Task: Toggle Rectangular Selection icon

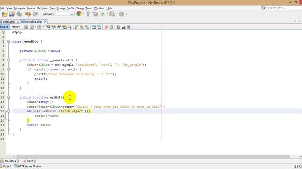Action: point(70,27)
